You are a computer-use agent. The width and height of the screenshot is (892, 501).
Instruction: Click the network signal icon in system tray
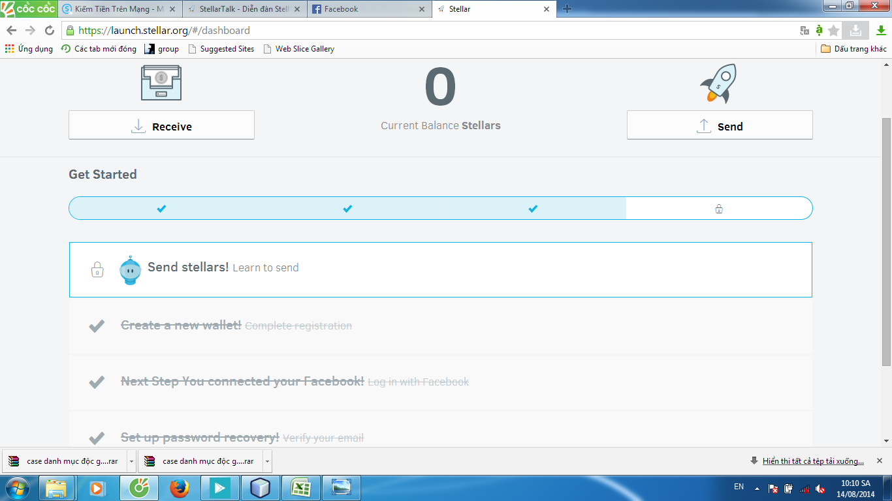pyautogui.click(x=804, y=488)
